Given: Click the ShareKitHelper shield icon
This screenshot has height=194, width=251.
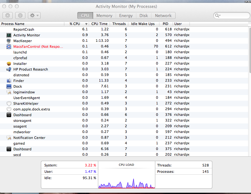Looking at the screenshot, I should coord(9,103).
